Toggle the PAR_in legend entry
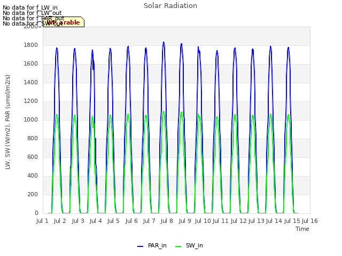 pos(152,246)
